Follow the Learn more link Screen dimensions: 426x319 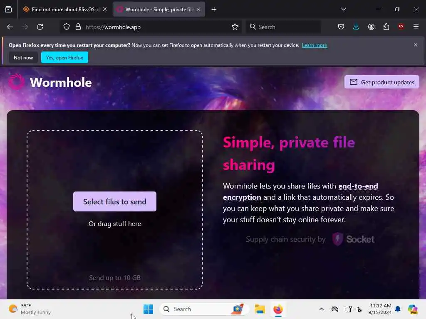pyautogui.click(x=315, y=45)
